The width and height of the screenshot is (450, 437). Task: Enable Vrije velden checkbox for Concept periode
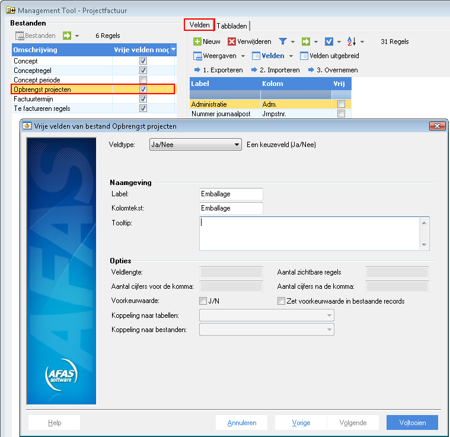143,80
